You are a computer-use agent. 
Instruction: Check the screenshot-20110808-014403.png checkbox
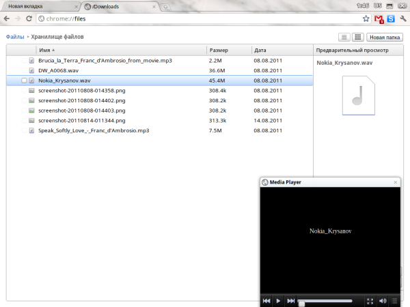tap(24, 111)
